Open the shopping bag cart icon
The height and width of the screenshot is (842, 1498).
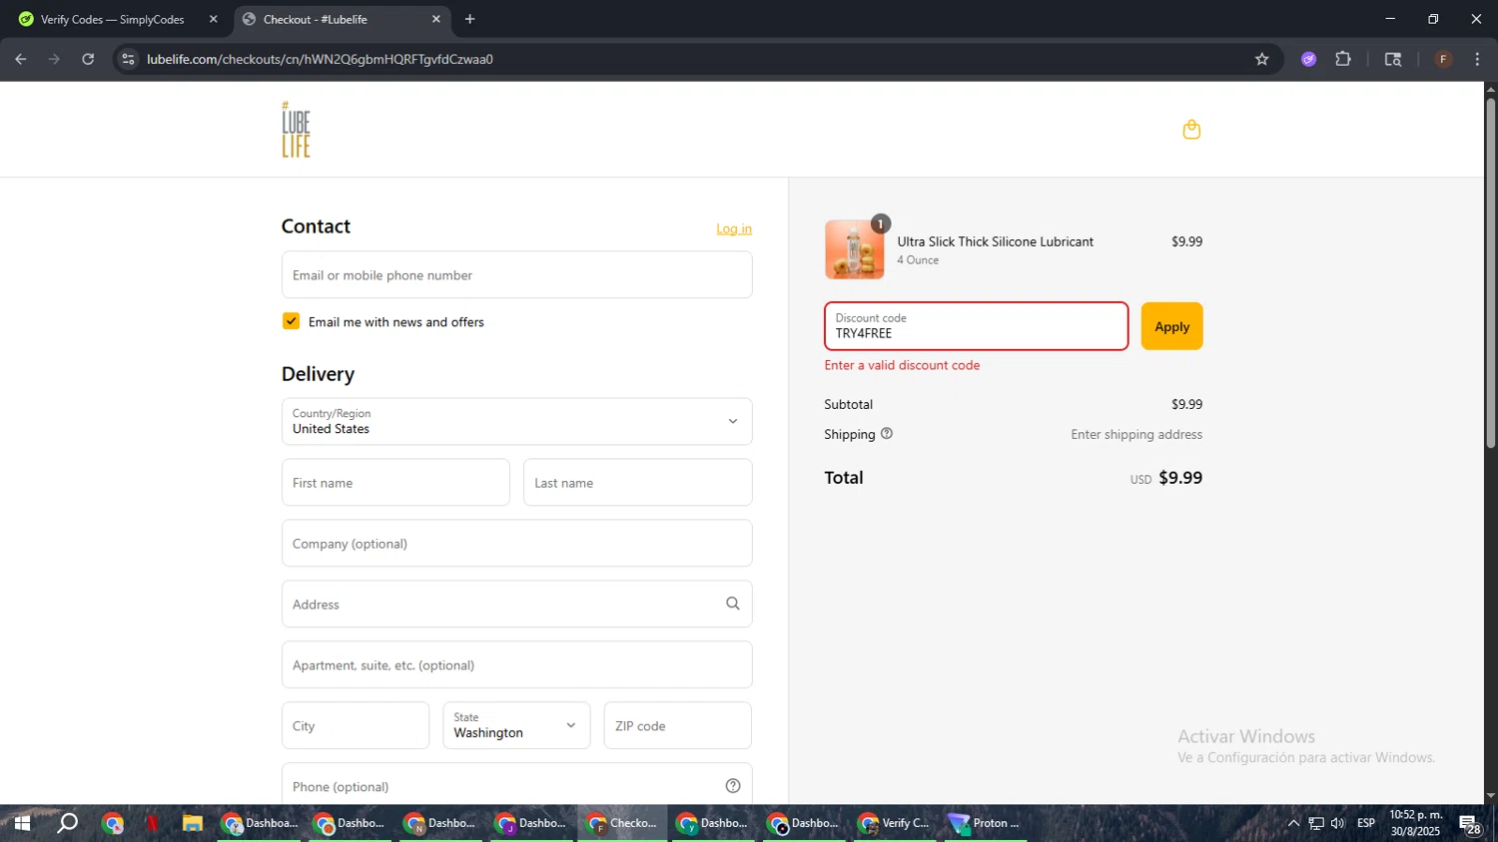point(1191,130)
